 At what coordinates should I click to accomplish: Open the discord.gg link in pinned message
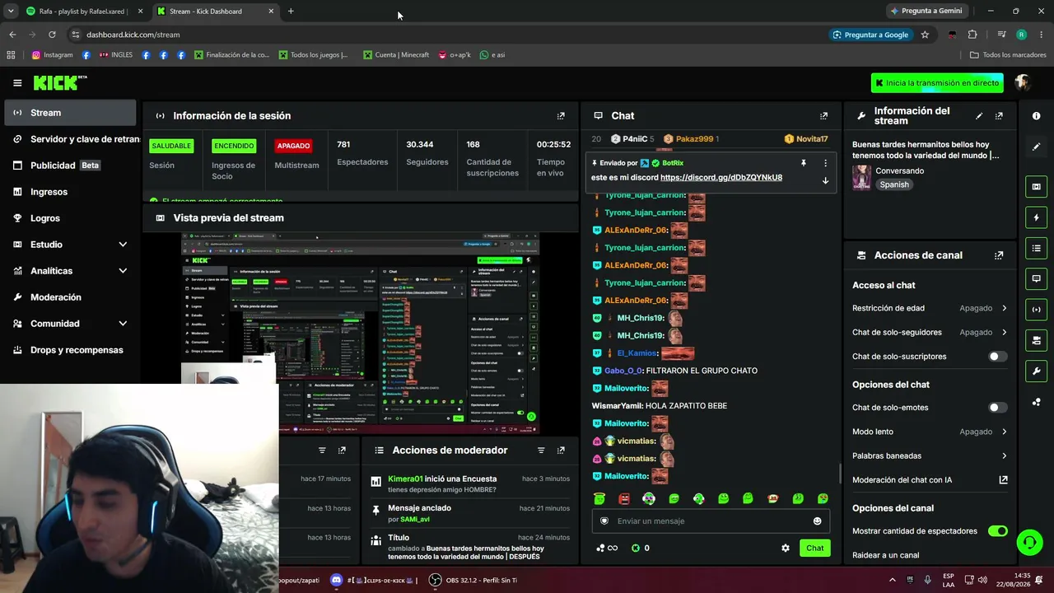[721, 177]
